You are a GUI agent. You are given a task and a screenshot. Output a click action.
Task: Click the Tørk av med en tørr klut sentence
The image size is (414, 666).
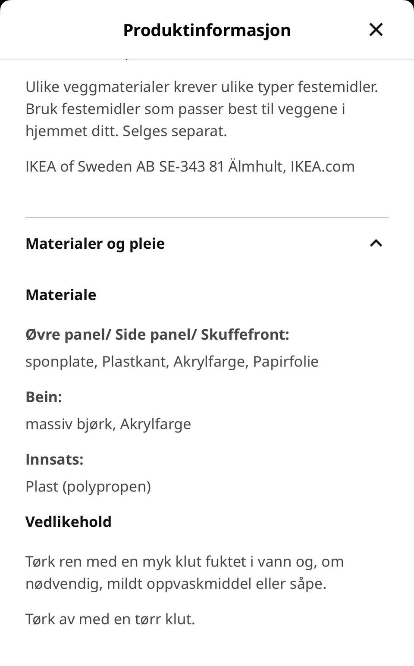tap(110, 619)
